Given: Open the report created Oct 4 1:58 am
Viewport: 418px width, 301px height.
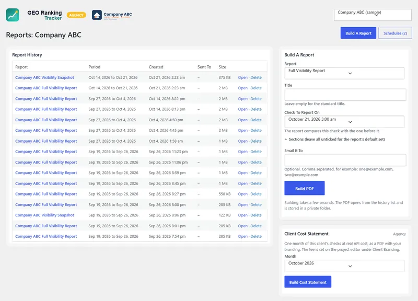Looking at the screenshot, I should pyautogui.click(x=46, y=141).
